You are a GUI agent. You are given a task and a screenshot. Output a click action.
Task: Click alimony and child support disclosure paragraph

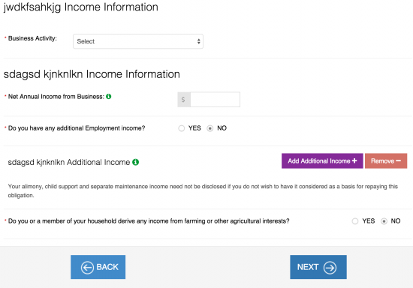click(x=203, y=190)
